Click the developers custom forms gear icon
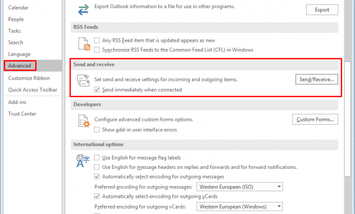Screen dimensions: 355x214 [x=84, y=121]
